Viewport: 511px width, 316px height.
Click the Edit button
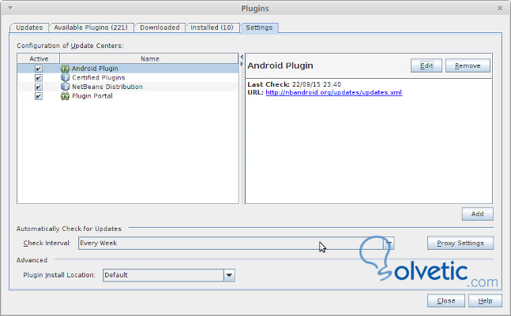point(426,65)
